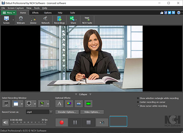
Task: Open the Tools menu
Action: (x=37, y=8)
